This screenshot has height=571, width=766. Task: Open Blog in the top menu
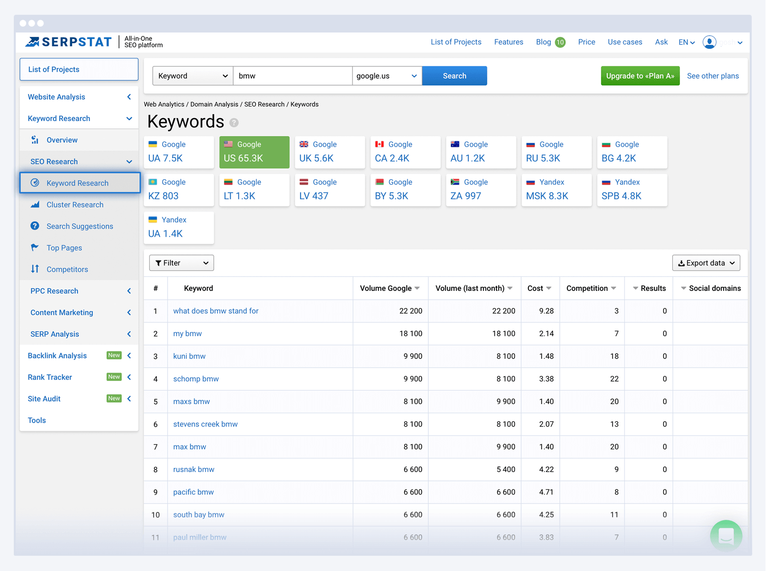click(543, 42)
